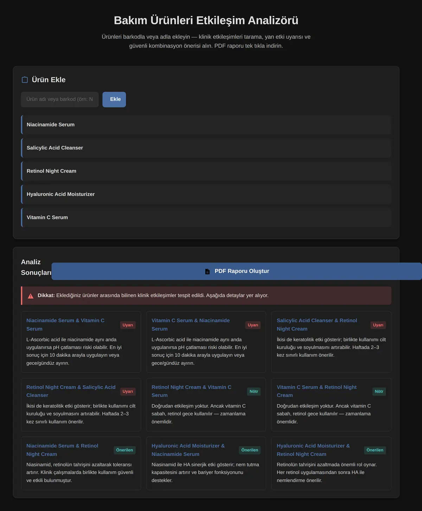Open Salicylic Acid Cleanser & Retinol Night Cream title
Viewport: 422px width, 511px height.
[x=317, y=325]
